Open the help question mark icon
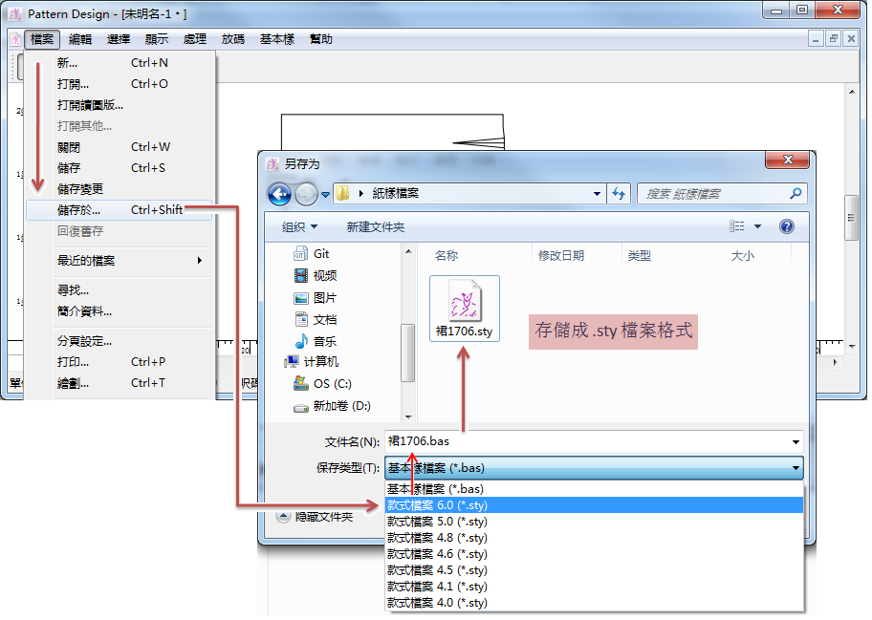The image size is (872, 620). pyautogui.click(x=787, y=227)
